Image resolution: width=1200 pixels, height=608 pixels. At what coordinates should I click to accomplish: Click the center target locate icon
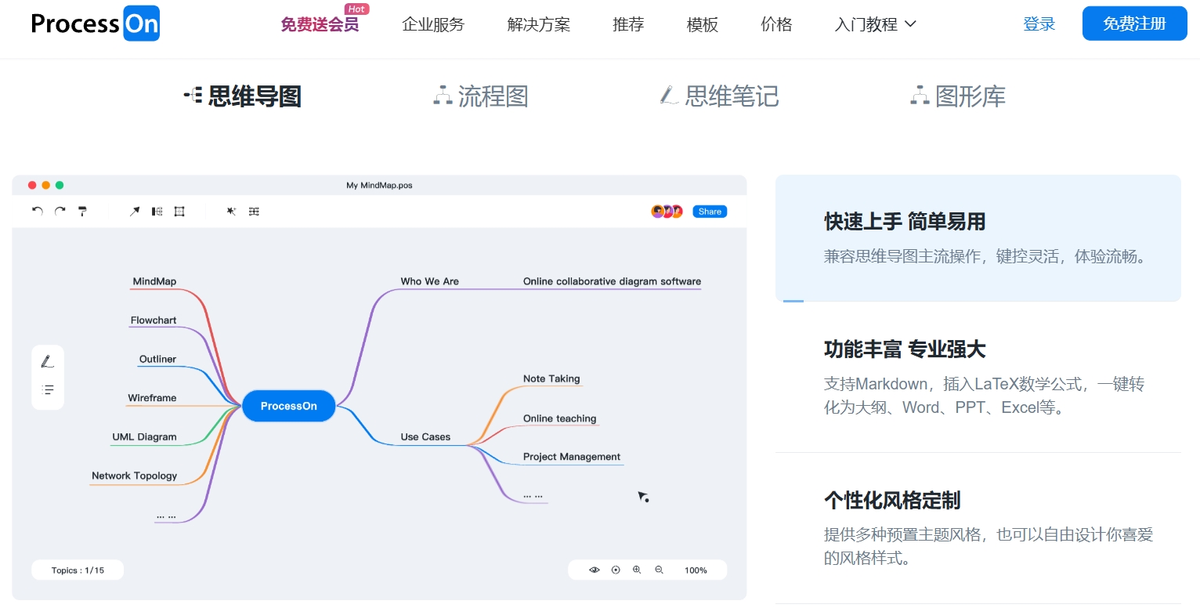(x=616, y=570)
